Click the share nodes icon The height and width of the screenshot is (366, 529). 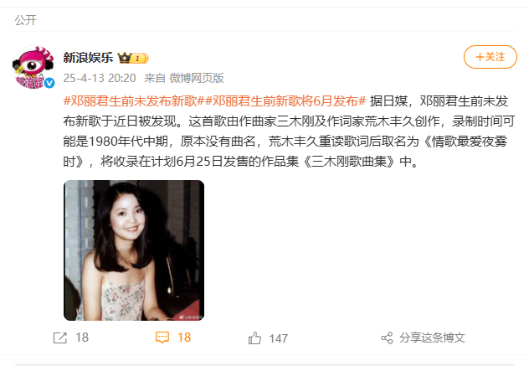[x=387, y=338]
